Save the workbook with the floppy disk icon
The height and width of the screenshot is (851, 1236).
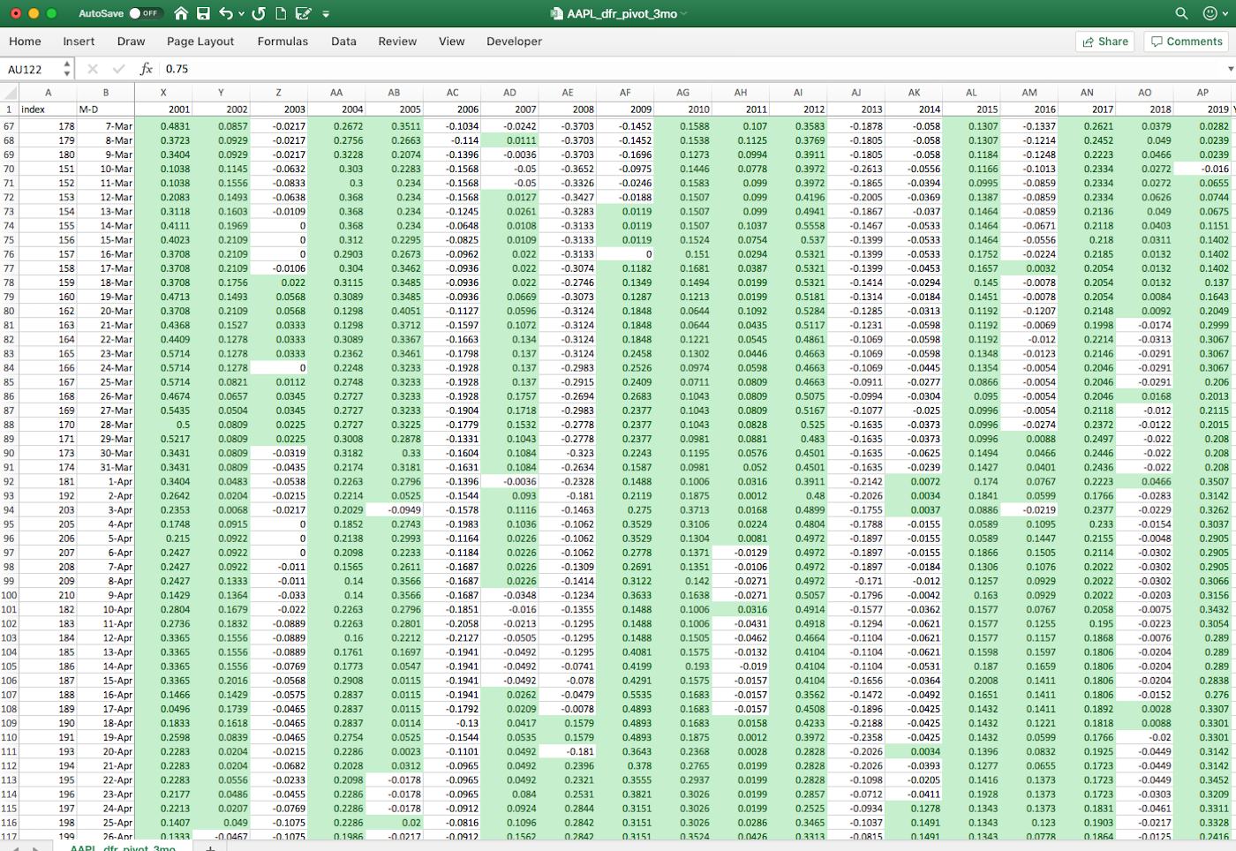tap(203, 13)
